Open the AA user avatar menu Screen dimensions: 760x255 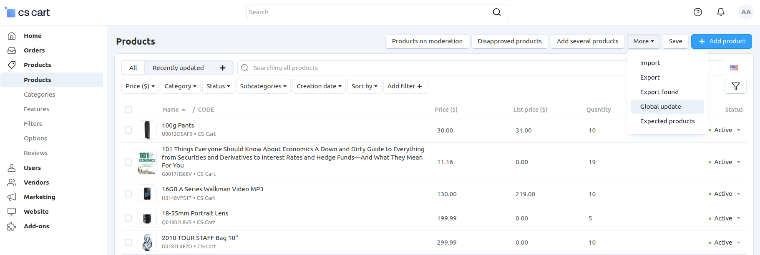[x=746, y=12]
